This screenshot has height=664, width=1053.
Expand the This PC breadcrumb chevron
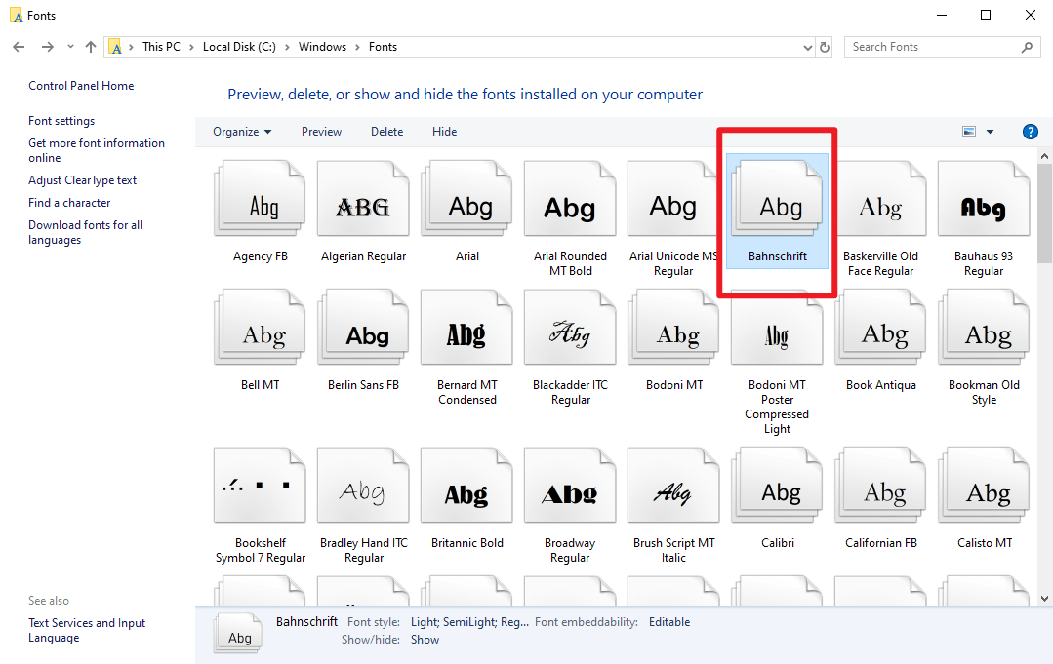(x=191, y=47)
